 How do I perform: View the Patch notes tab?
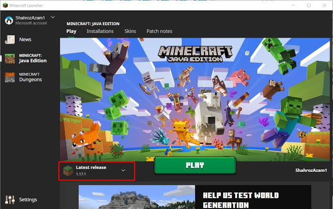[159, 31]
